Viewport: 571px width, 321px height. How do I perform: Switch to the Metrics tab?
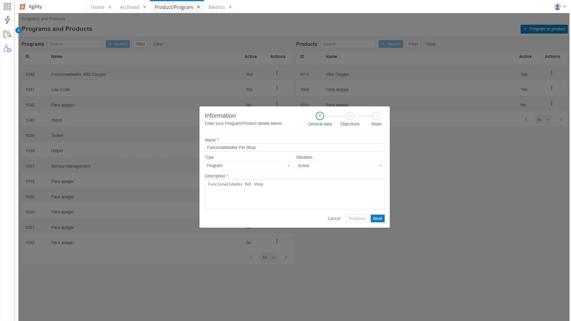click(x=217, y=7)
